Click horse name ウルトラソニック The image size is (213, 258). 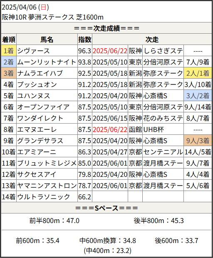[x=44, y=197]
